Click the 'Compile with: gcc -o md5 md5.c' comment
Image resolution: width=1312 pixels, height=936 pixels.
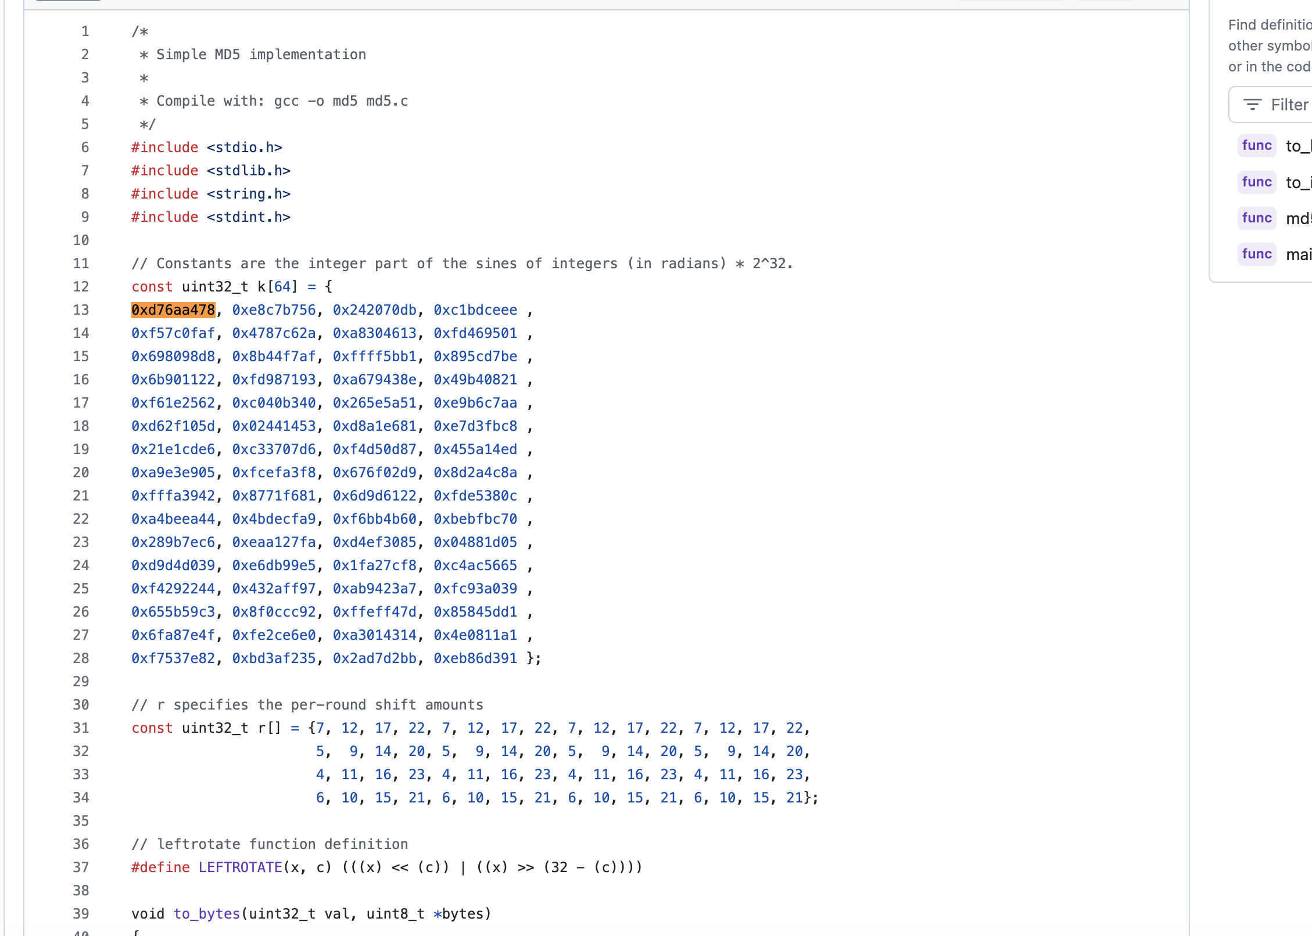pos(282,101)
